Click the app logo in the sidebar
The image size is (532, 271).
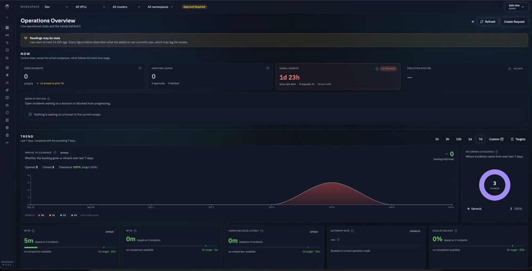(7, 7)
